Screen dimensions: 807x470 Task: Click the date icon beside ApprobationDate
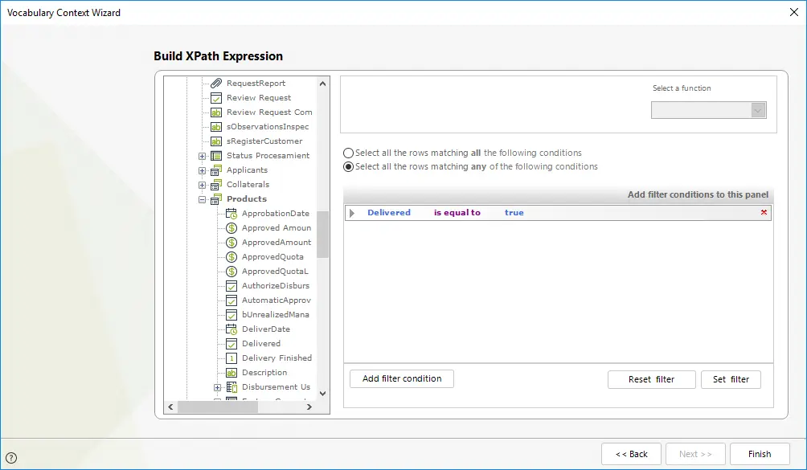[231, 214]
